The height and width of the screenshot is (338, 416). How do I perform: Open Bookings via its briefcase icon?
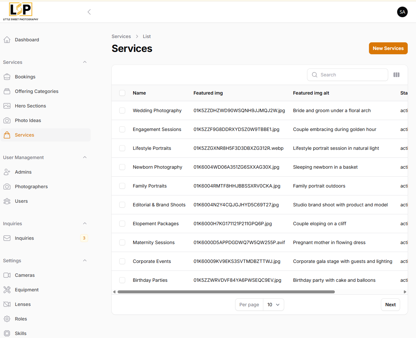click(x=7, y=77)
